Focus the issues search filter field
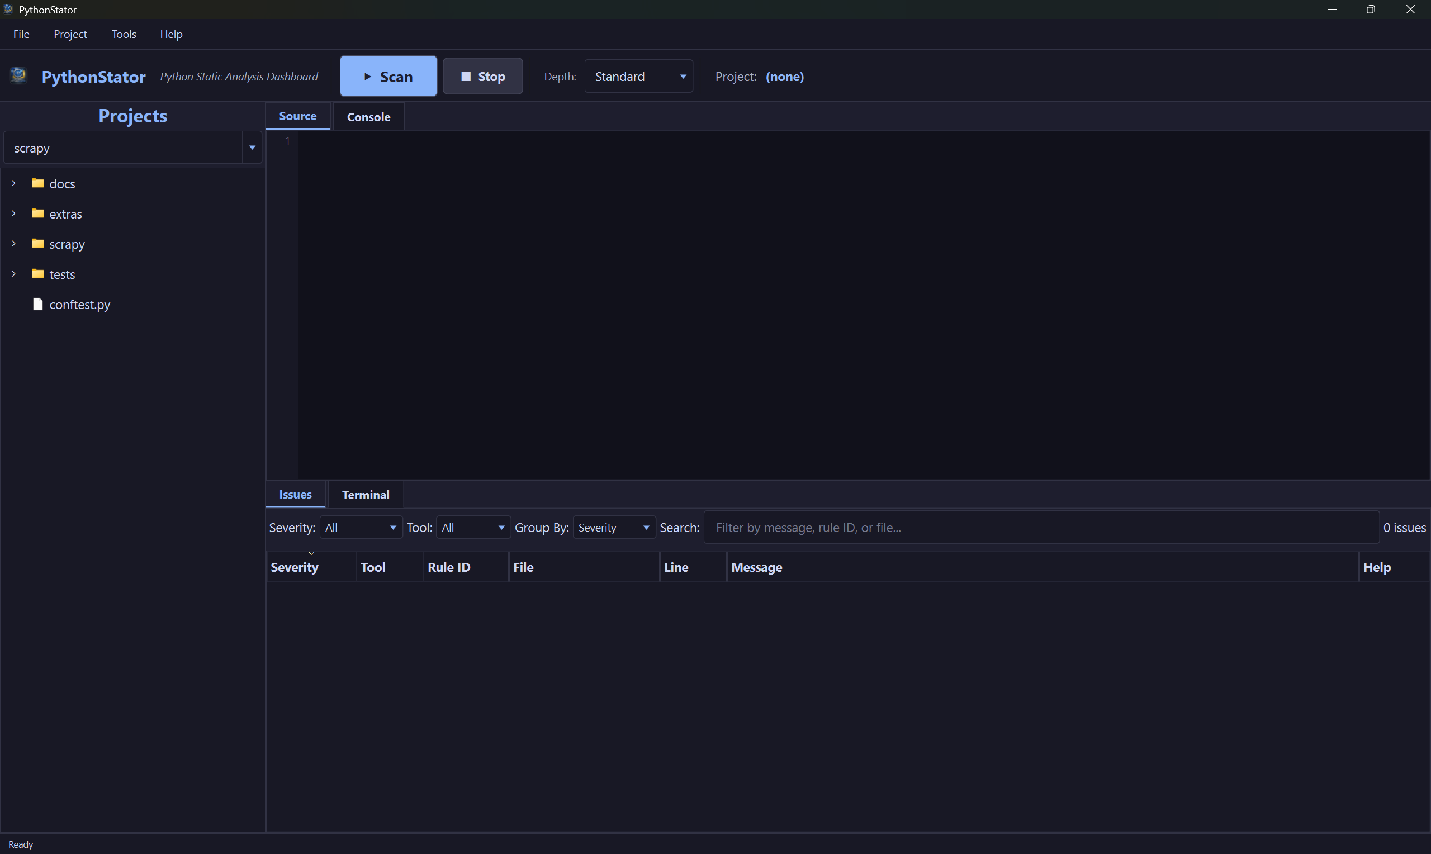The image size is (1431, 854). pos(1041,527)
